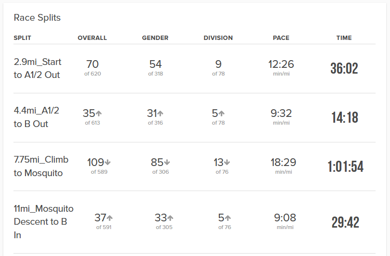Select the 7.75mi_Climb to Mosquito split
This screenshot has width=390, height=256.
(41, 166)
